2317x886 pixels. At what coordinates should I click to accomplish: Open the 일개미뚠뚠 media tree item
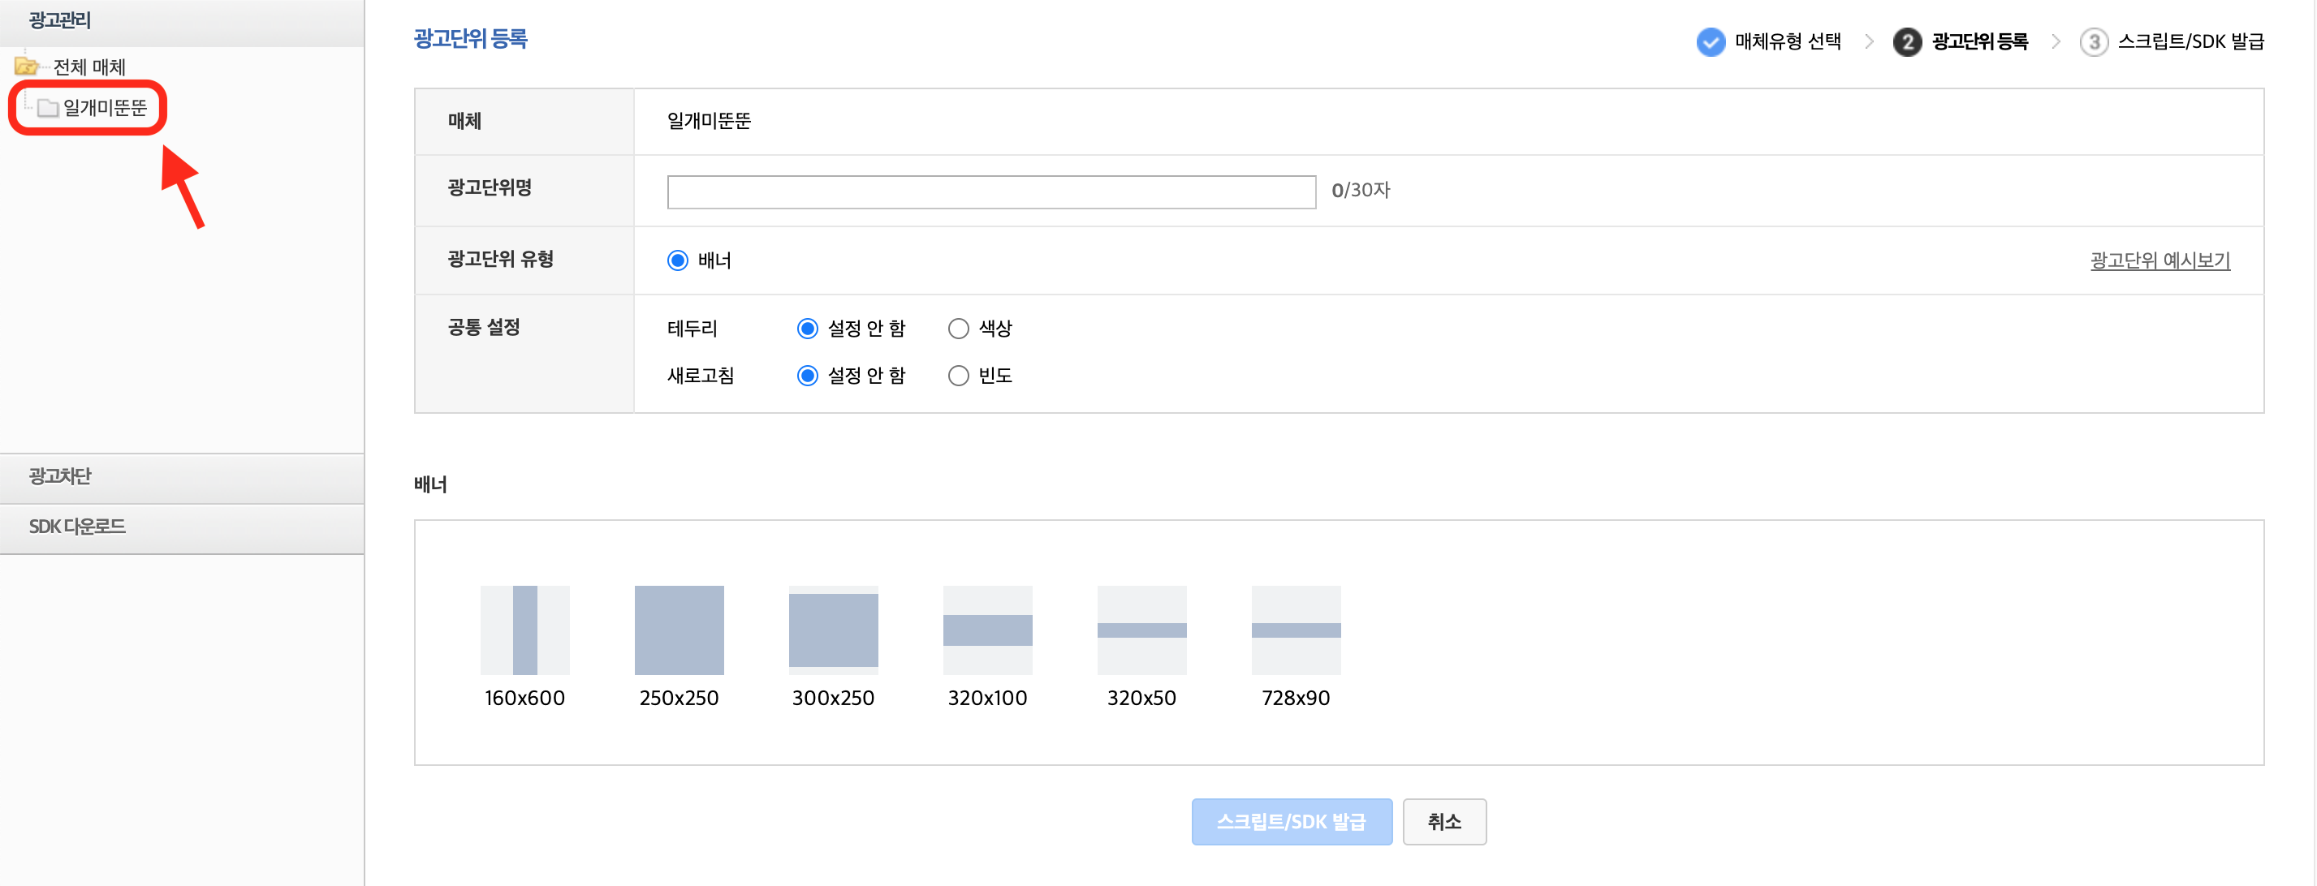pyautogui.click(x=105, y=108)
